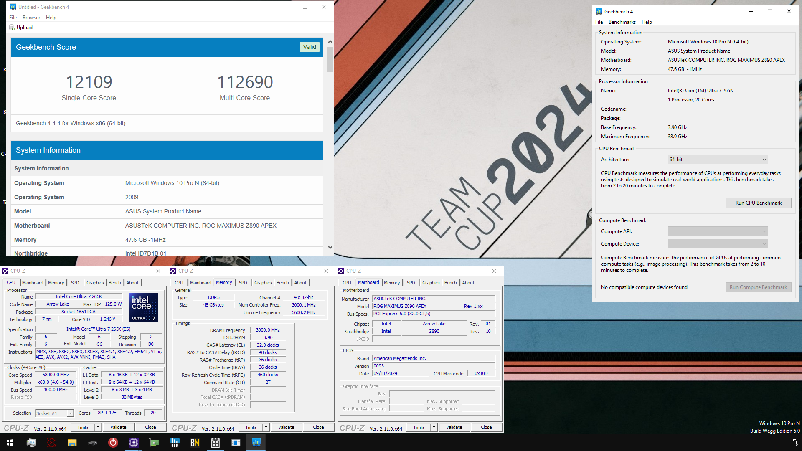Open the green graphics card taskbar app
The image size is (802, 451).
pyautogui.click(x=154, y=443)
